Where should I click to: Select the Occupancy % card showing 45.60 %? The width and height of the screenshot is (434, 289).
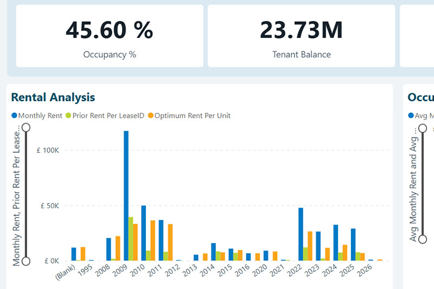click(110, 36)
